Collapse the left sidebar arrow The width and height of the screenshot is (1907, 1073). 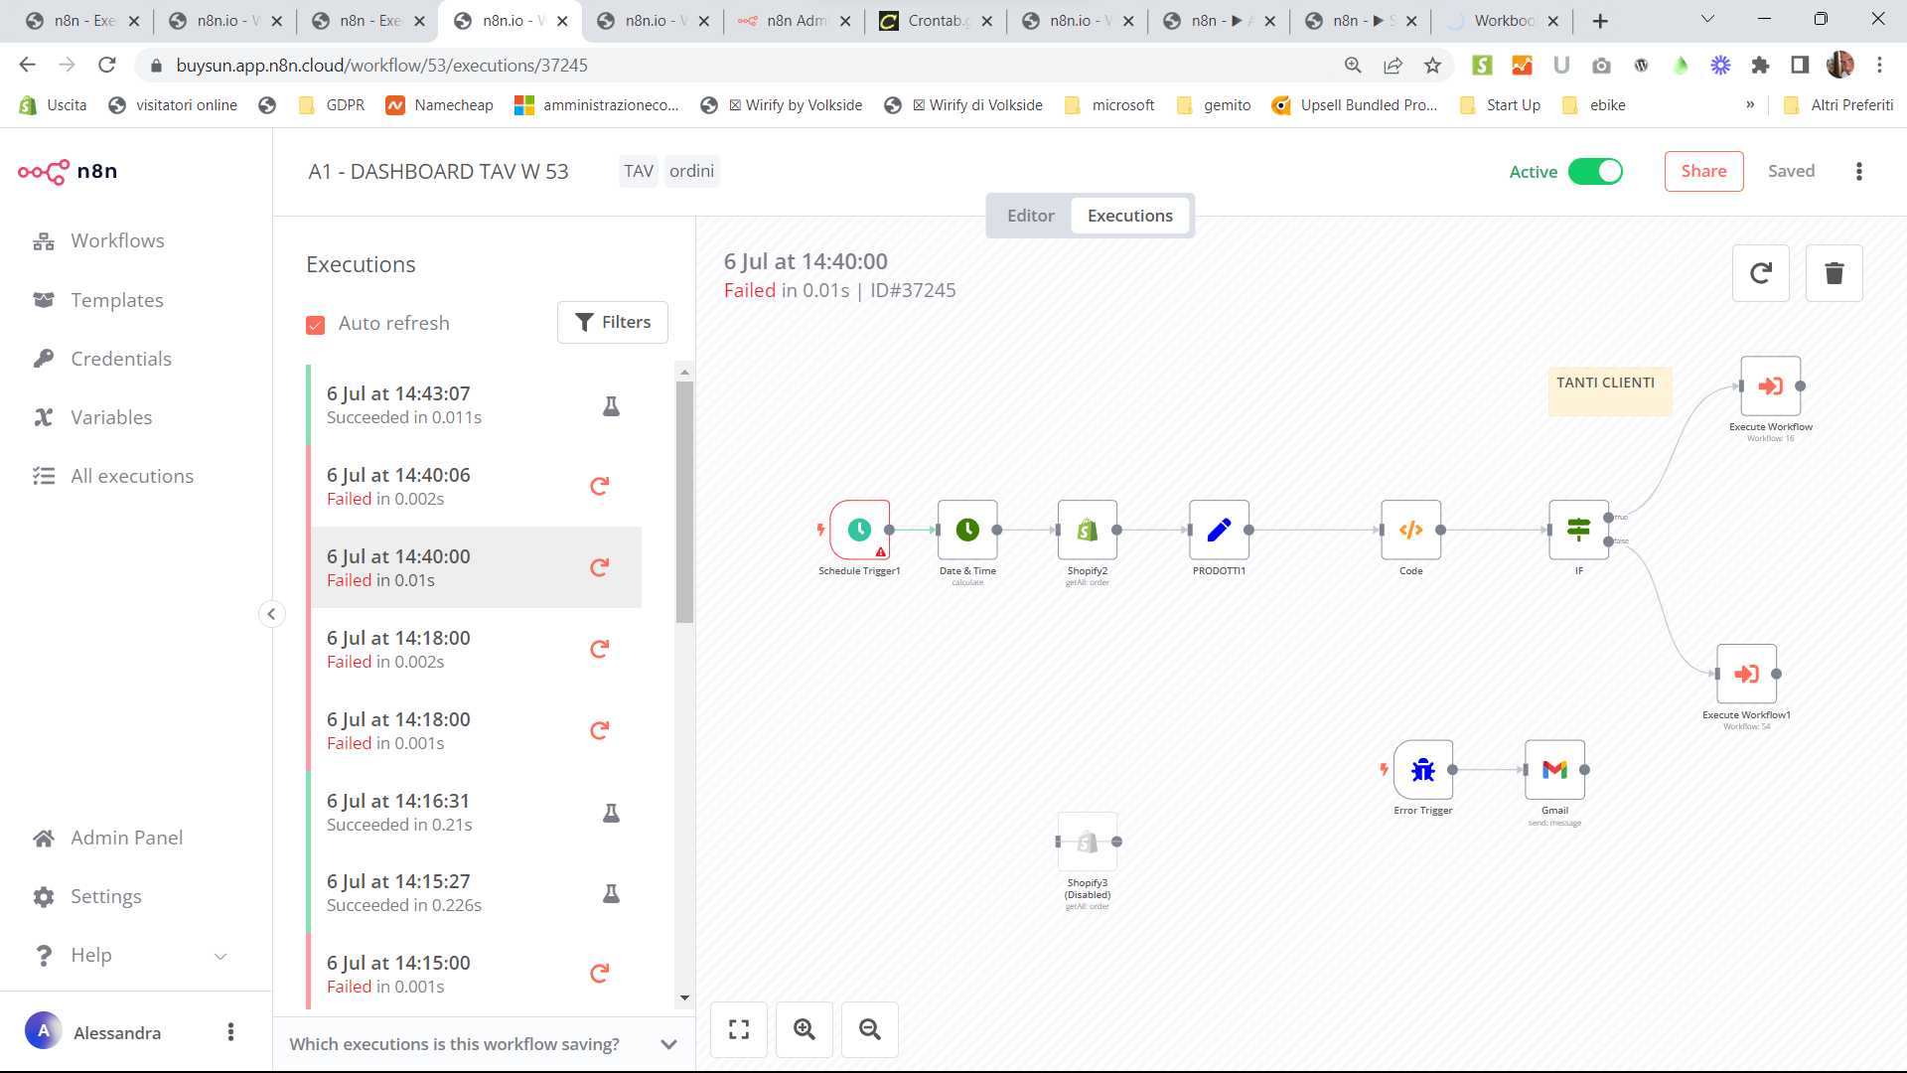[271, 614]
